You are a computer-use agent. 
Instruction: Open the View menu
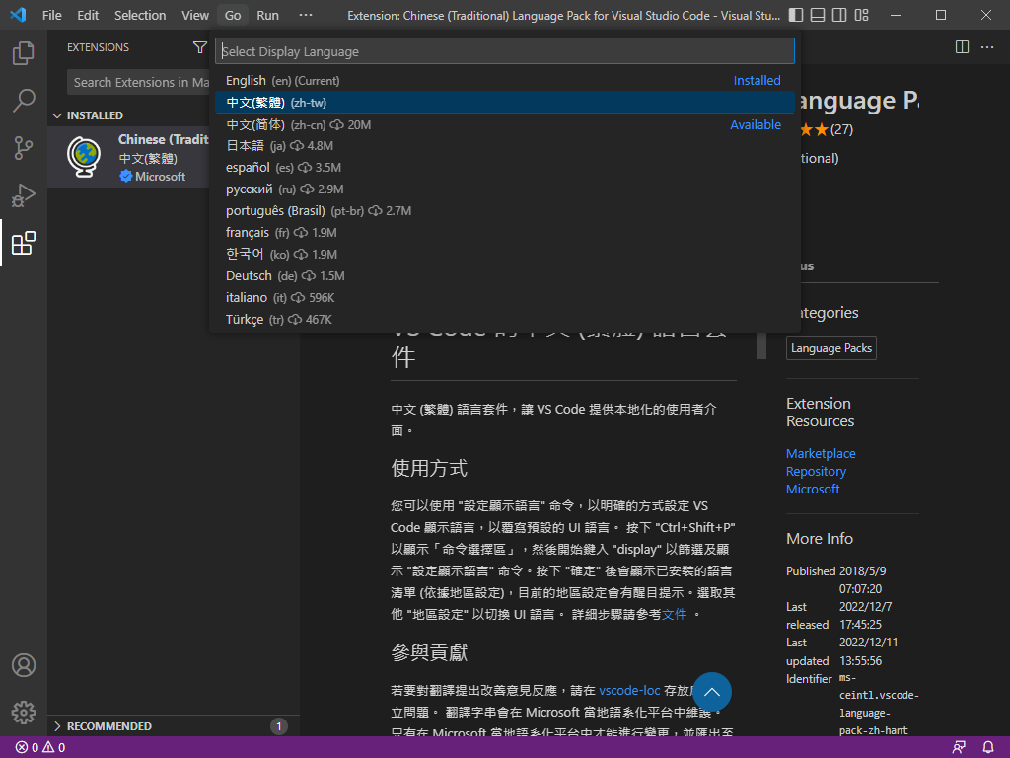point(195,15)
